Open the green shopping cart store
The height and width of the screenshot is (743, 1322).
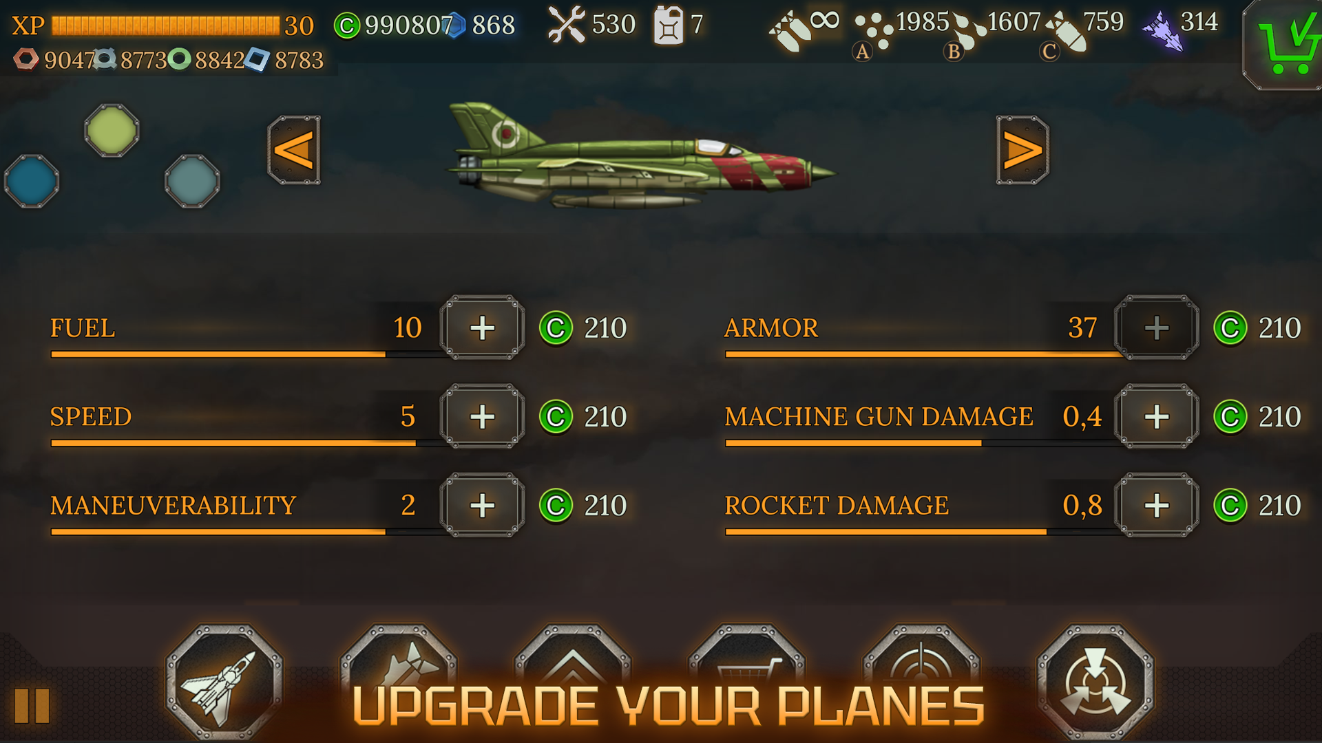point(1285,44)
